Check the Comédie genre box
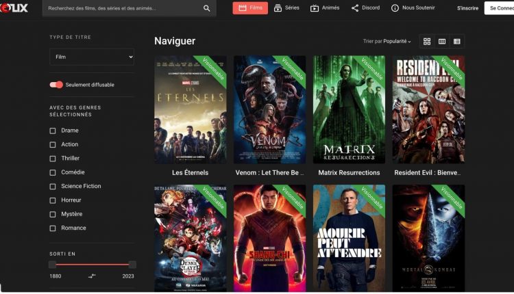This screenshot has width=514, height=294. 53,172
